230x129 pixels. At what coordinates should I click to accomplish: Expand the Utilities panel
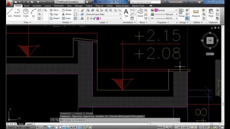pyautogui.click(x=198, y=22)
